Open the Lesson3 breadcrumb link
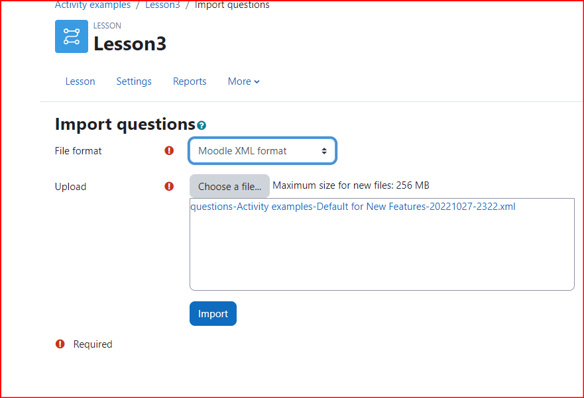This screenshot has height=398, width=584. [163, 5]
